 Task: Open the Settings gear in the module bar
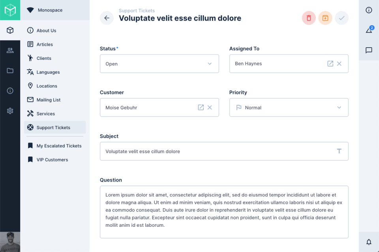pyautogui.click(x=10, y=111)
